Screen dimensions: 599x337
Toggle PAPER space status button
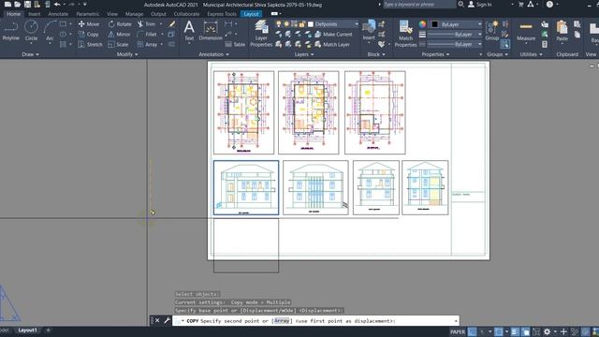point(458,331)
